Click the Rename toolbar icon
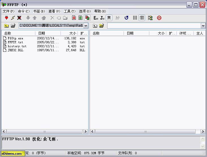 tap(59, 18)
